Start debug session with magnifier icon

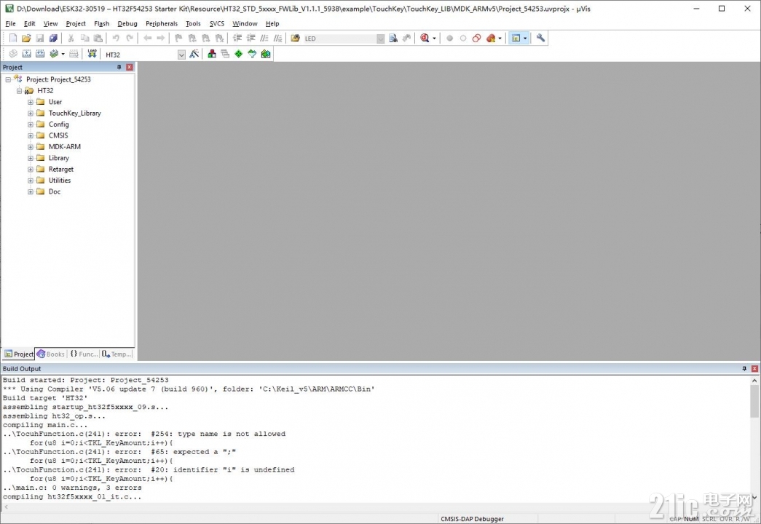point(425,39)
